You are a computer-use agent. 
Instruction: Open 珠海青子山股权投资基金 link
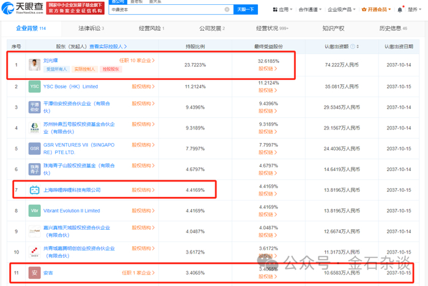tap(79, 169)
